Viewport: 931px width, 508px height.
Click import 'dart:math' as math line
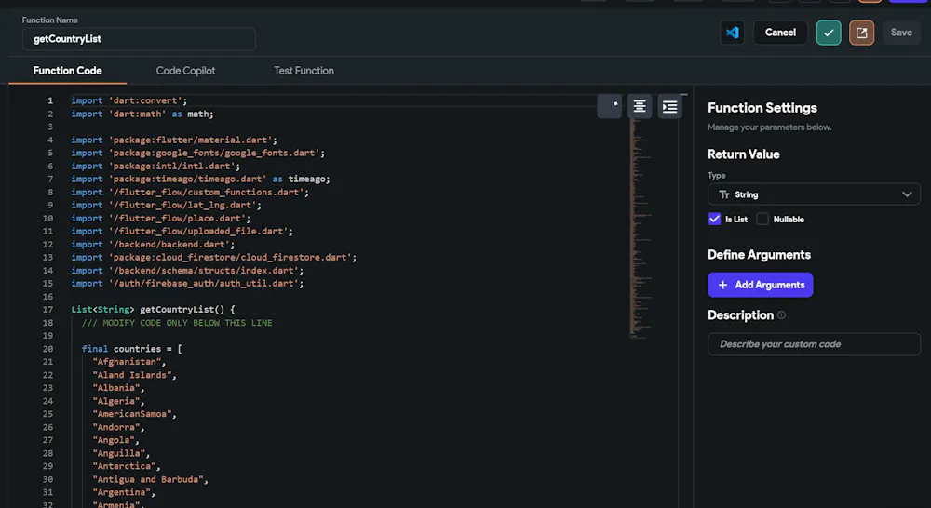[142, 114]
